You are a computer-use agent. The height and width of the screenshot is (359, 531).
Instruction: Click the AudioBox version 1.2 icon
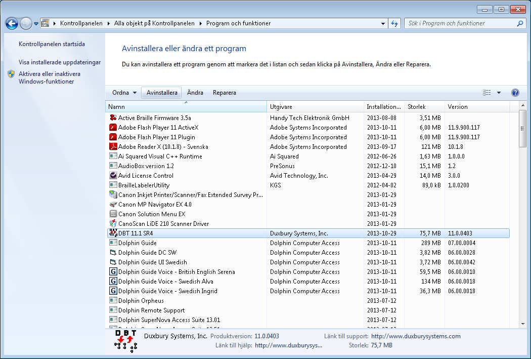[113, 166]
